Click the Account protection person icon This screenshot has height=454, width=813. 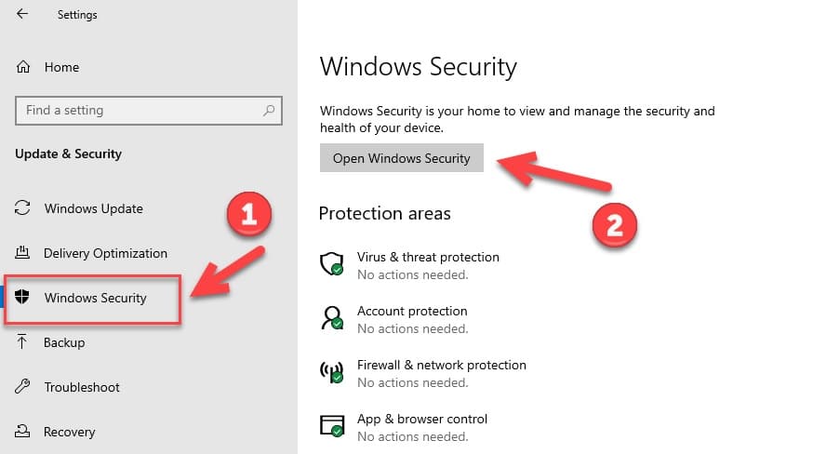pyautogui.click(x=332, y=318)
